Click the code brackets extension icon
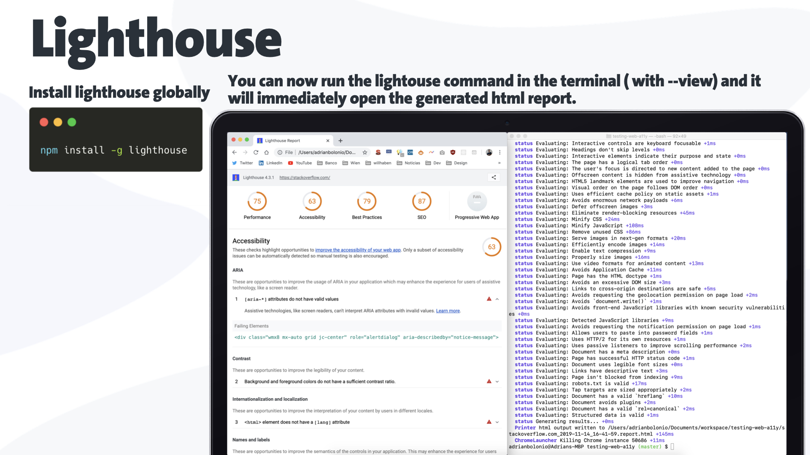Image resolution: width=810 pixels, height=455 pixels. [474, 153]
